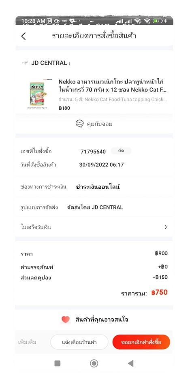Tap the back arrow in header
Image resolution: width=188 pixels, height=386 pixels.
23,36
